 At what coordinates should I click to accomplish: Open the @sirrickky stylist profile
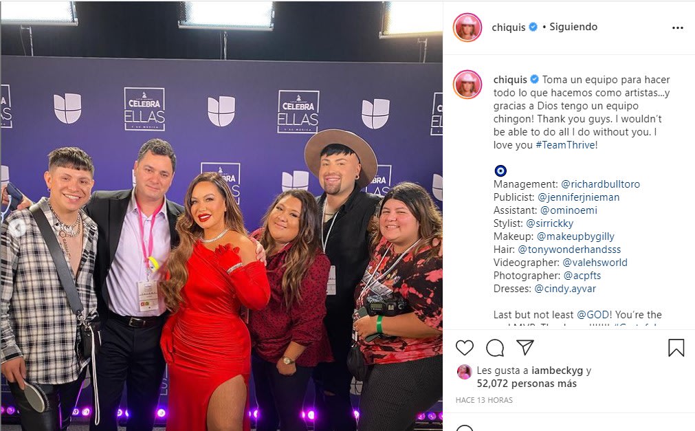[x=550, y=223]
